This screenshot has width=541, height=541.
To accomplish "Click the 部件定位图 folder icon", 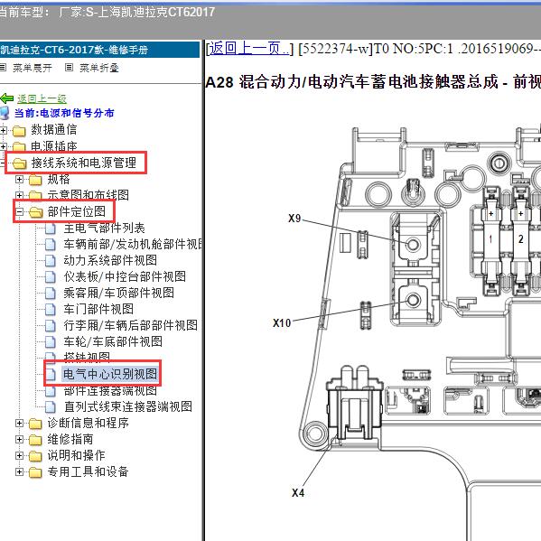I will point(35,212).
